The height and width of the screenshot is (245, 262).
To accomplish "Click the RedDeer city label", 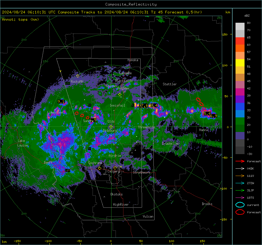I will tap(123, 88).
